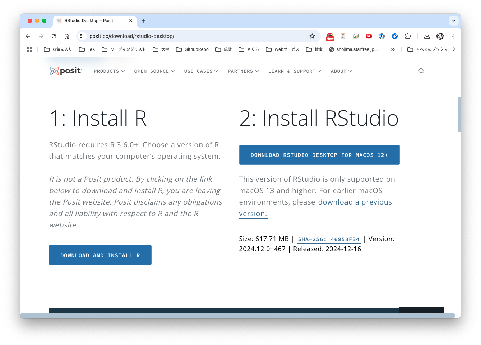Go to the browser home page icon

tap(67, 36)
